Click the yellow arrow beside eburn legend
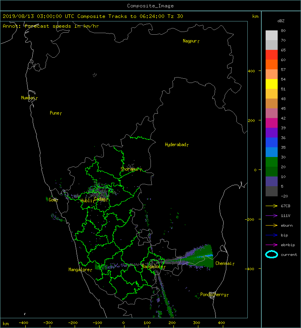Image resolution: width=301 pixels, height=328 pixels. tap(271, 226)
